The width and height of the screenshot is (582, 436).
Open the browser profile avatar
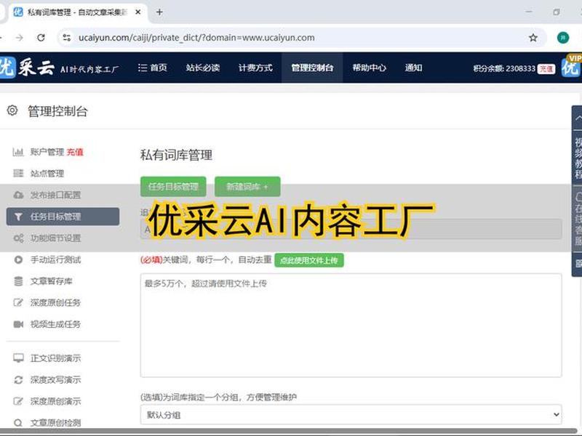pos(562,38)
